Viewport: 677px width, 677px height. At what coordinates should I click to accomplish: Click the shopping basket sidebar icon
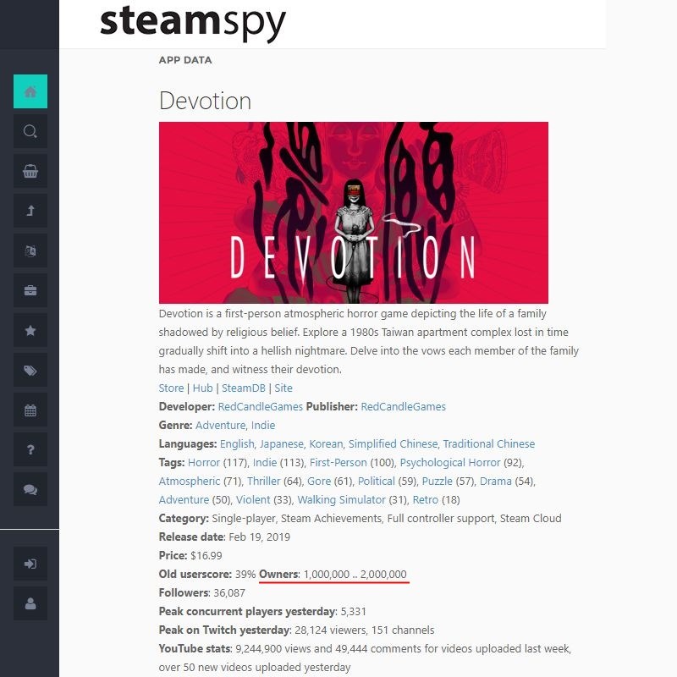[30, 171]
